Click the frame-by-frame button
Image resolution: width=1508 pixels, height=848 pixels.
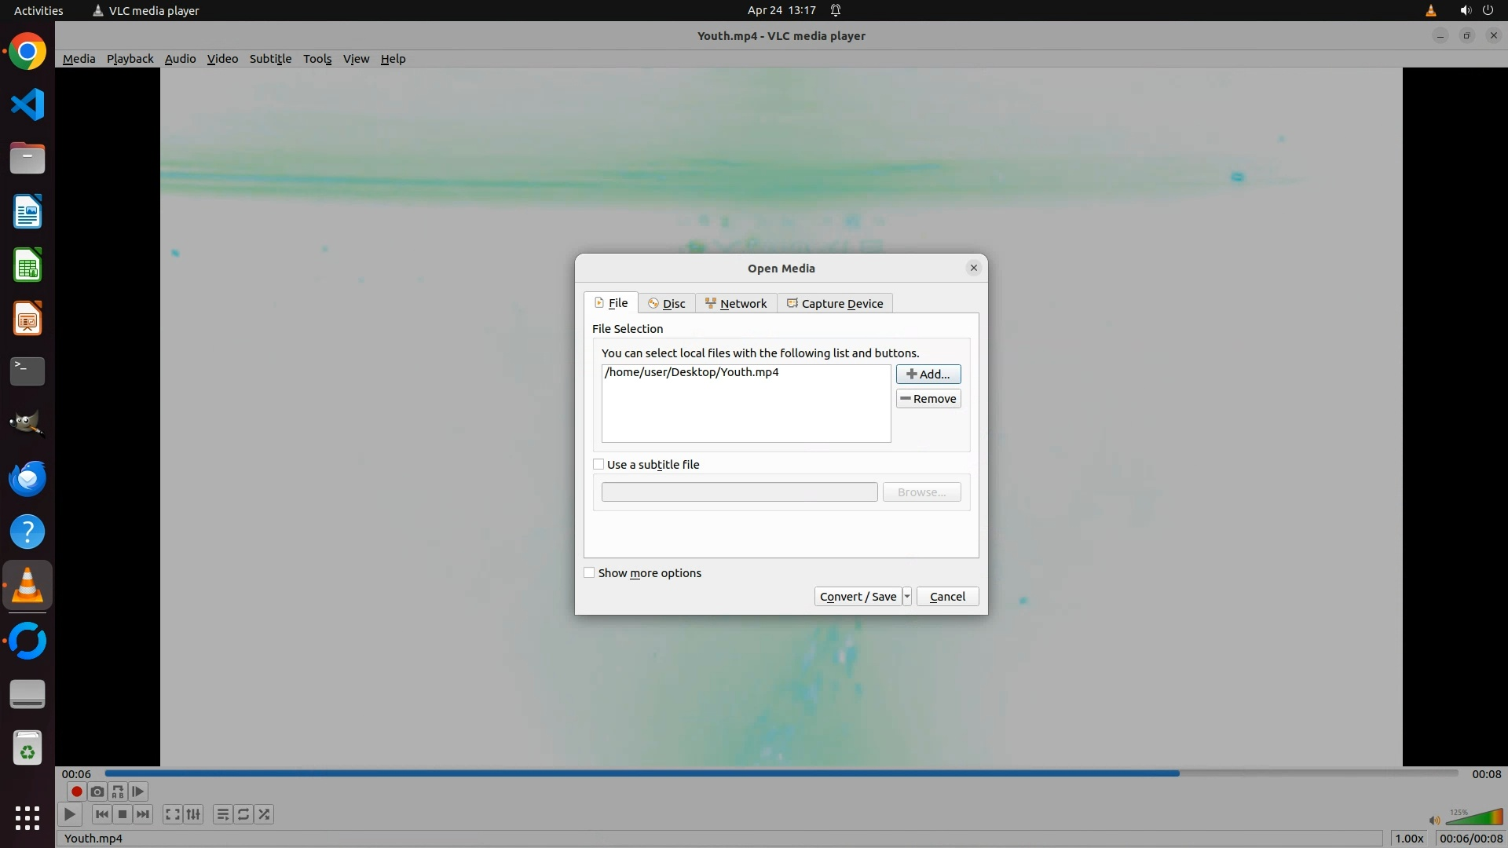138,791
